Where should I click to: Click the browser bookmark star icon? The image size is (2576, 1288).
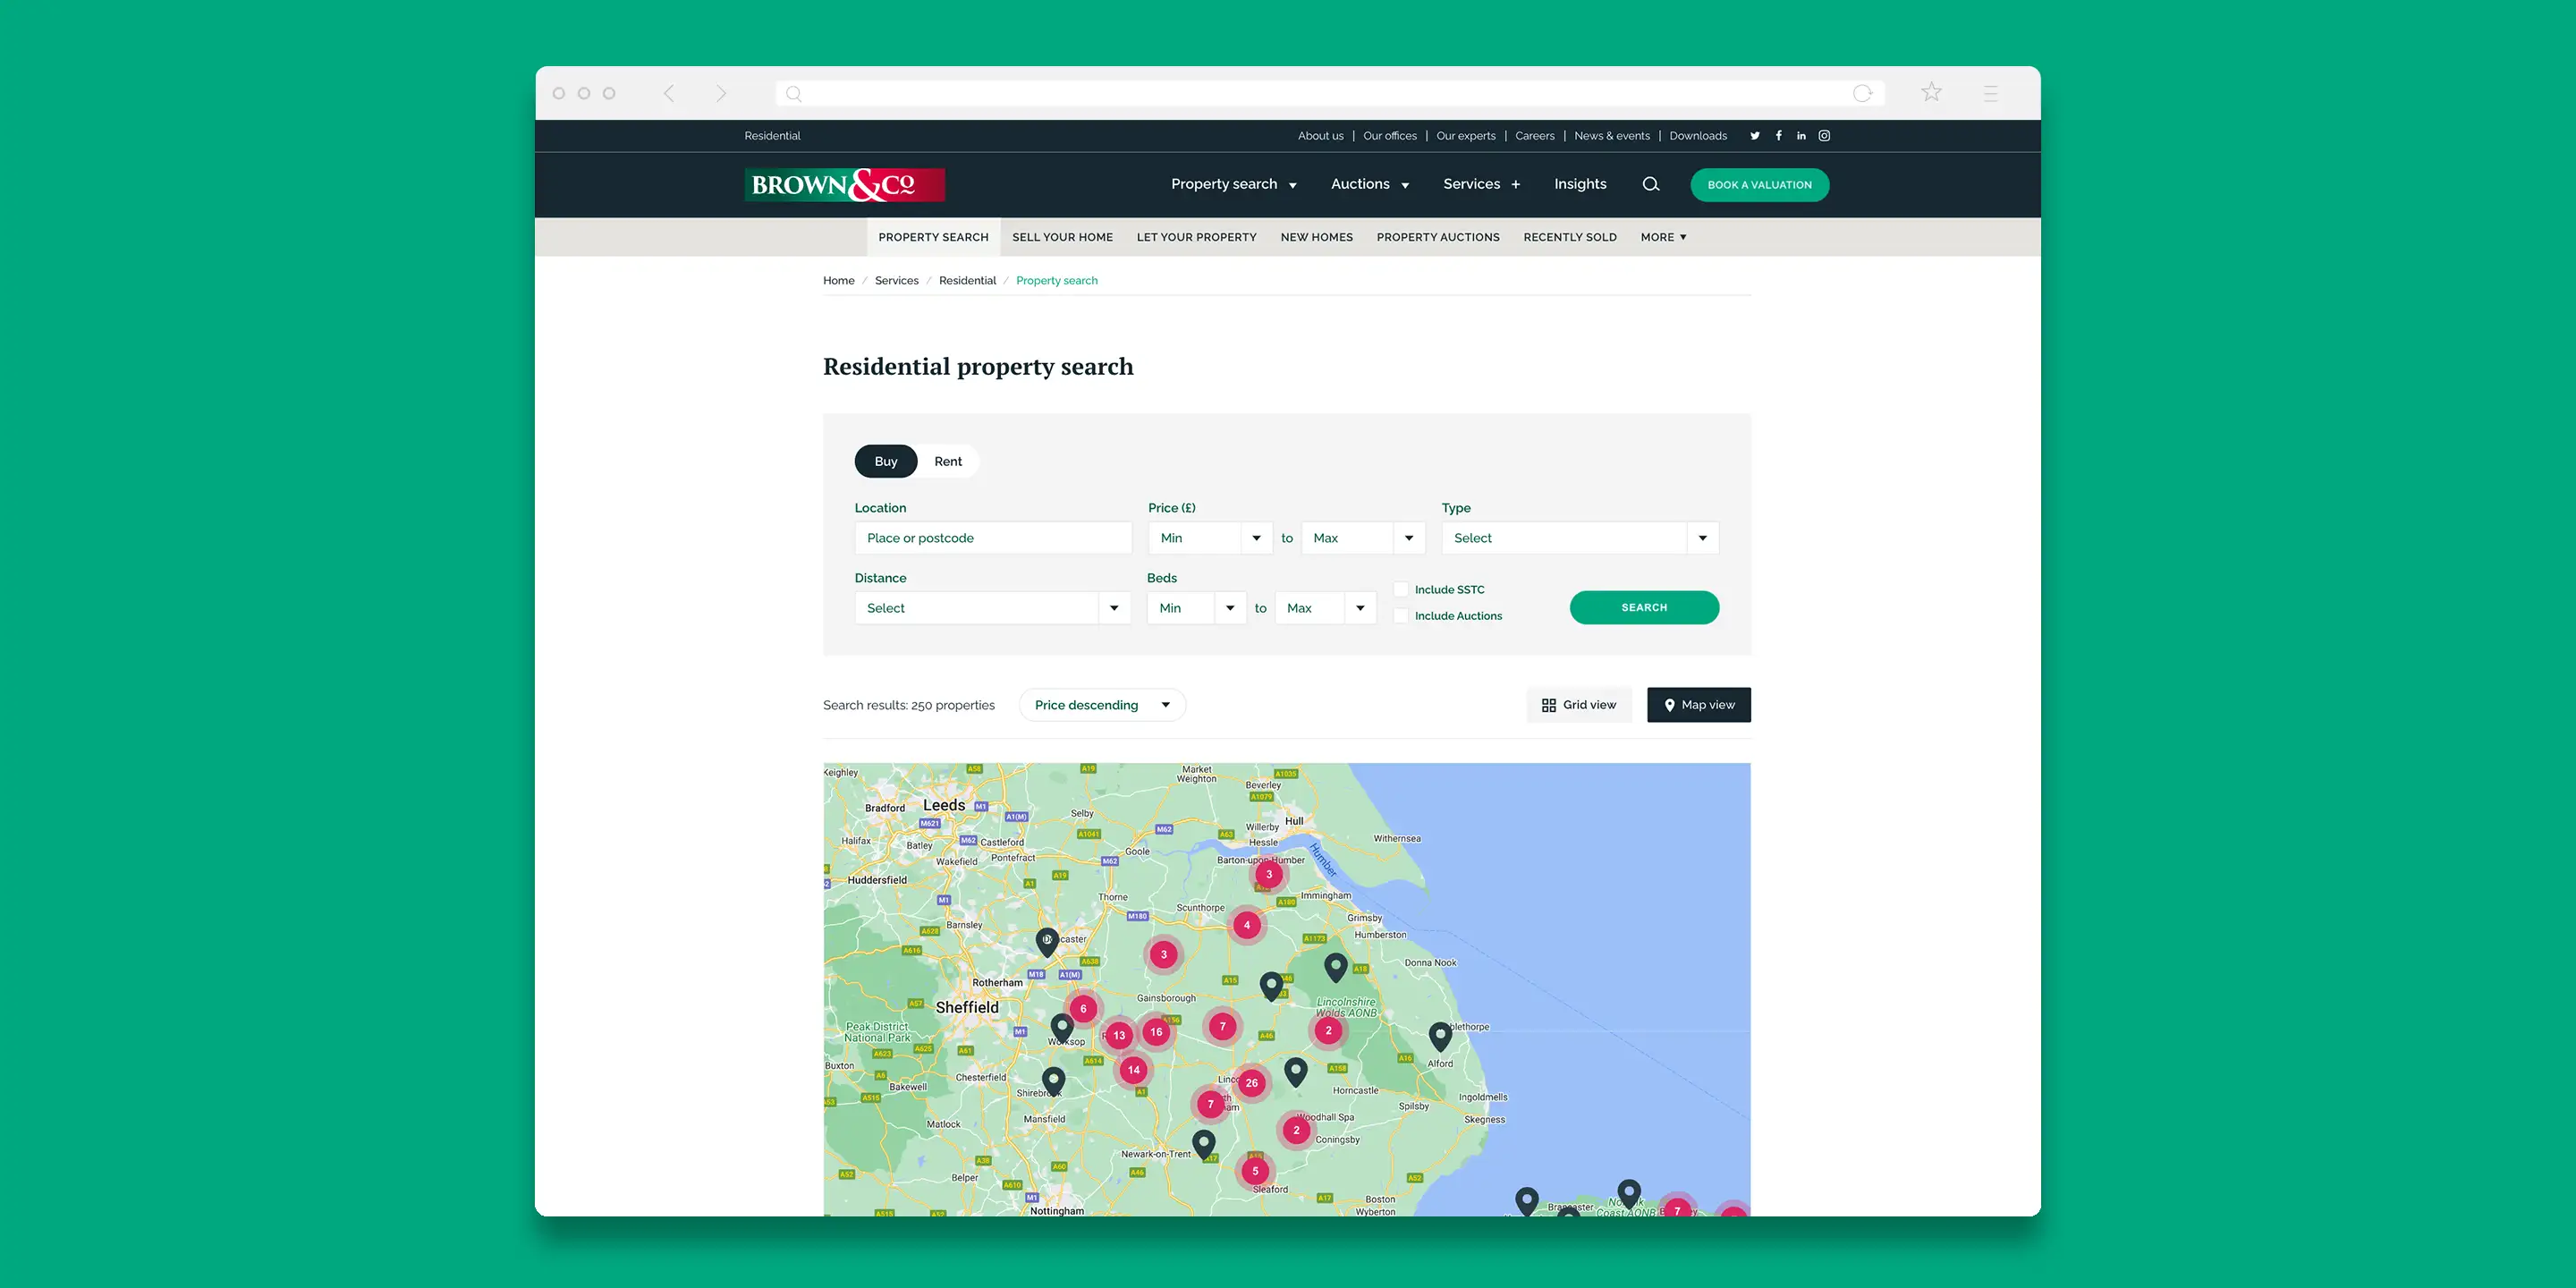tap(1931, 93)
